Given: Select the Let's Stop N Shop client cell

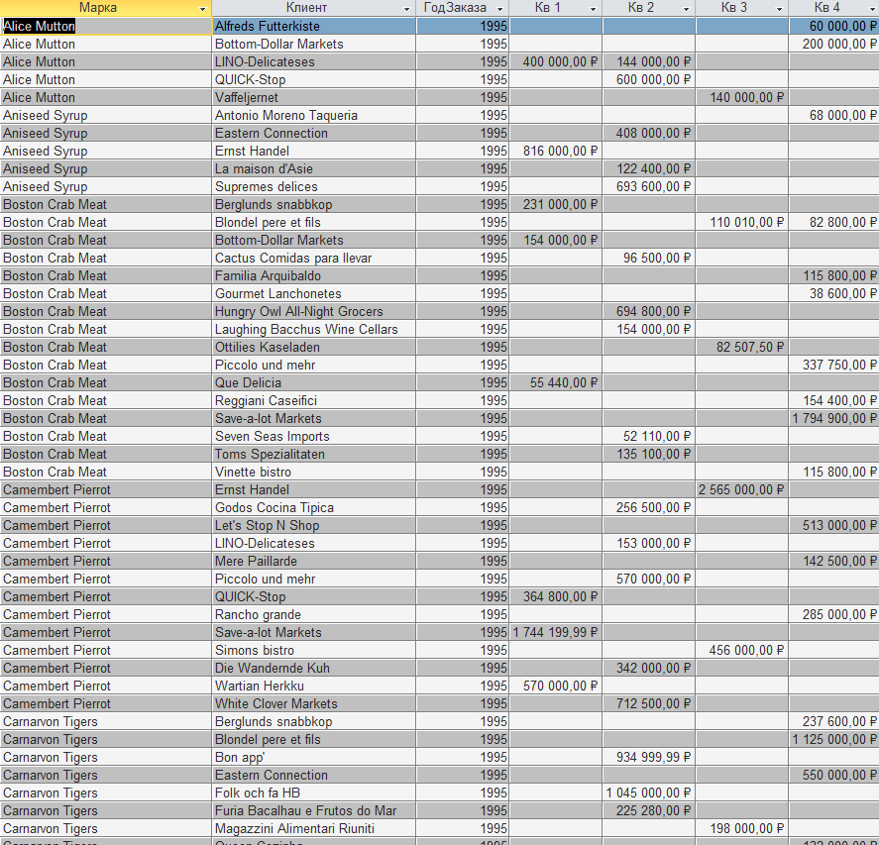Looking at the screenshot, I should tap(314, 526).
